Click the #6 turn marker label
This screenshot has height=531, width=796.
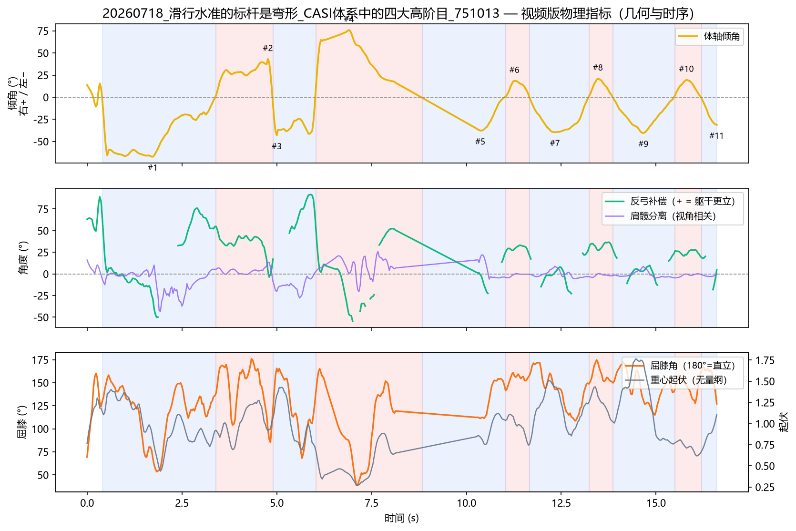(x=514, y=70)
